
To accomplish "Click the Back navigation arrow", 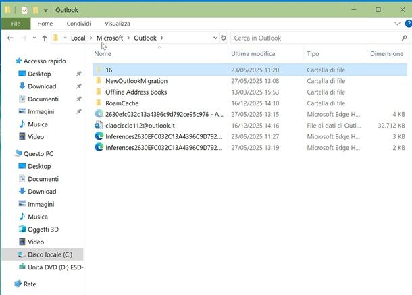I will click(10, 38).
